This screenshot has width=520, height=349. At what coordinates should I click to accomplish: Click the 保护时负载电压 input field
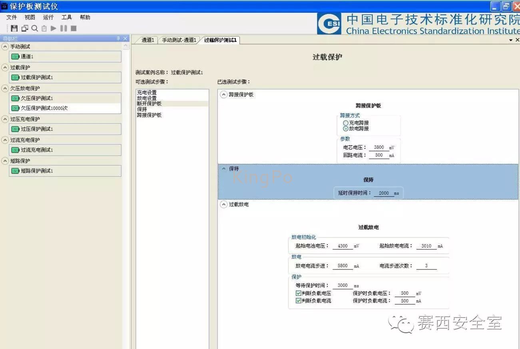404,293
